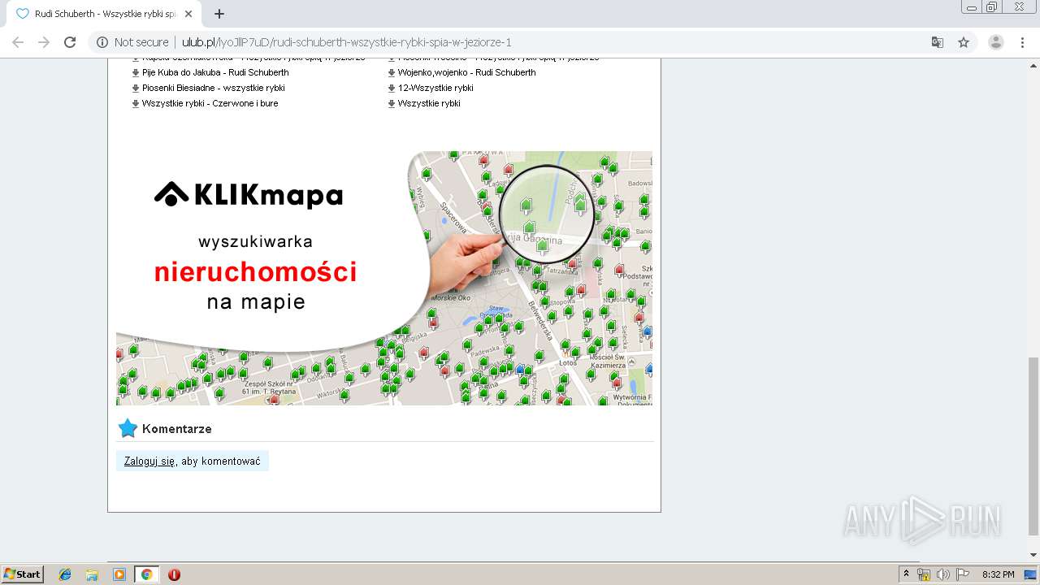The height and width of the screenshot is (585, 1040).
Task: Click download icon beside Piosenki Biesiadne
Action: [136, 88]
